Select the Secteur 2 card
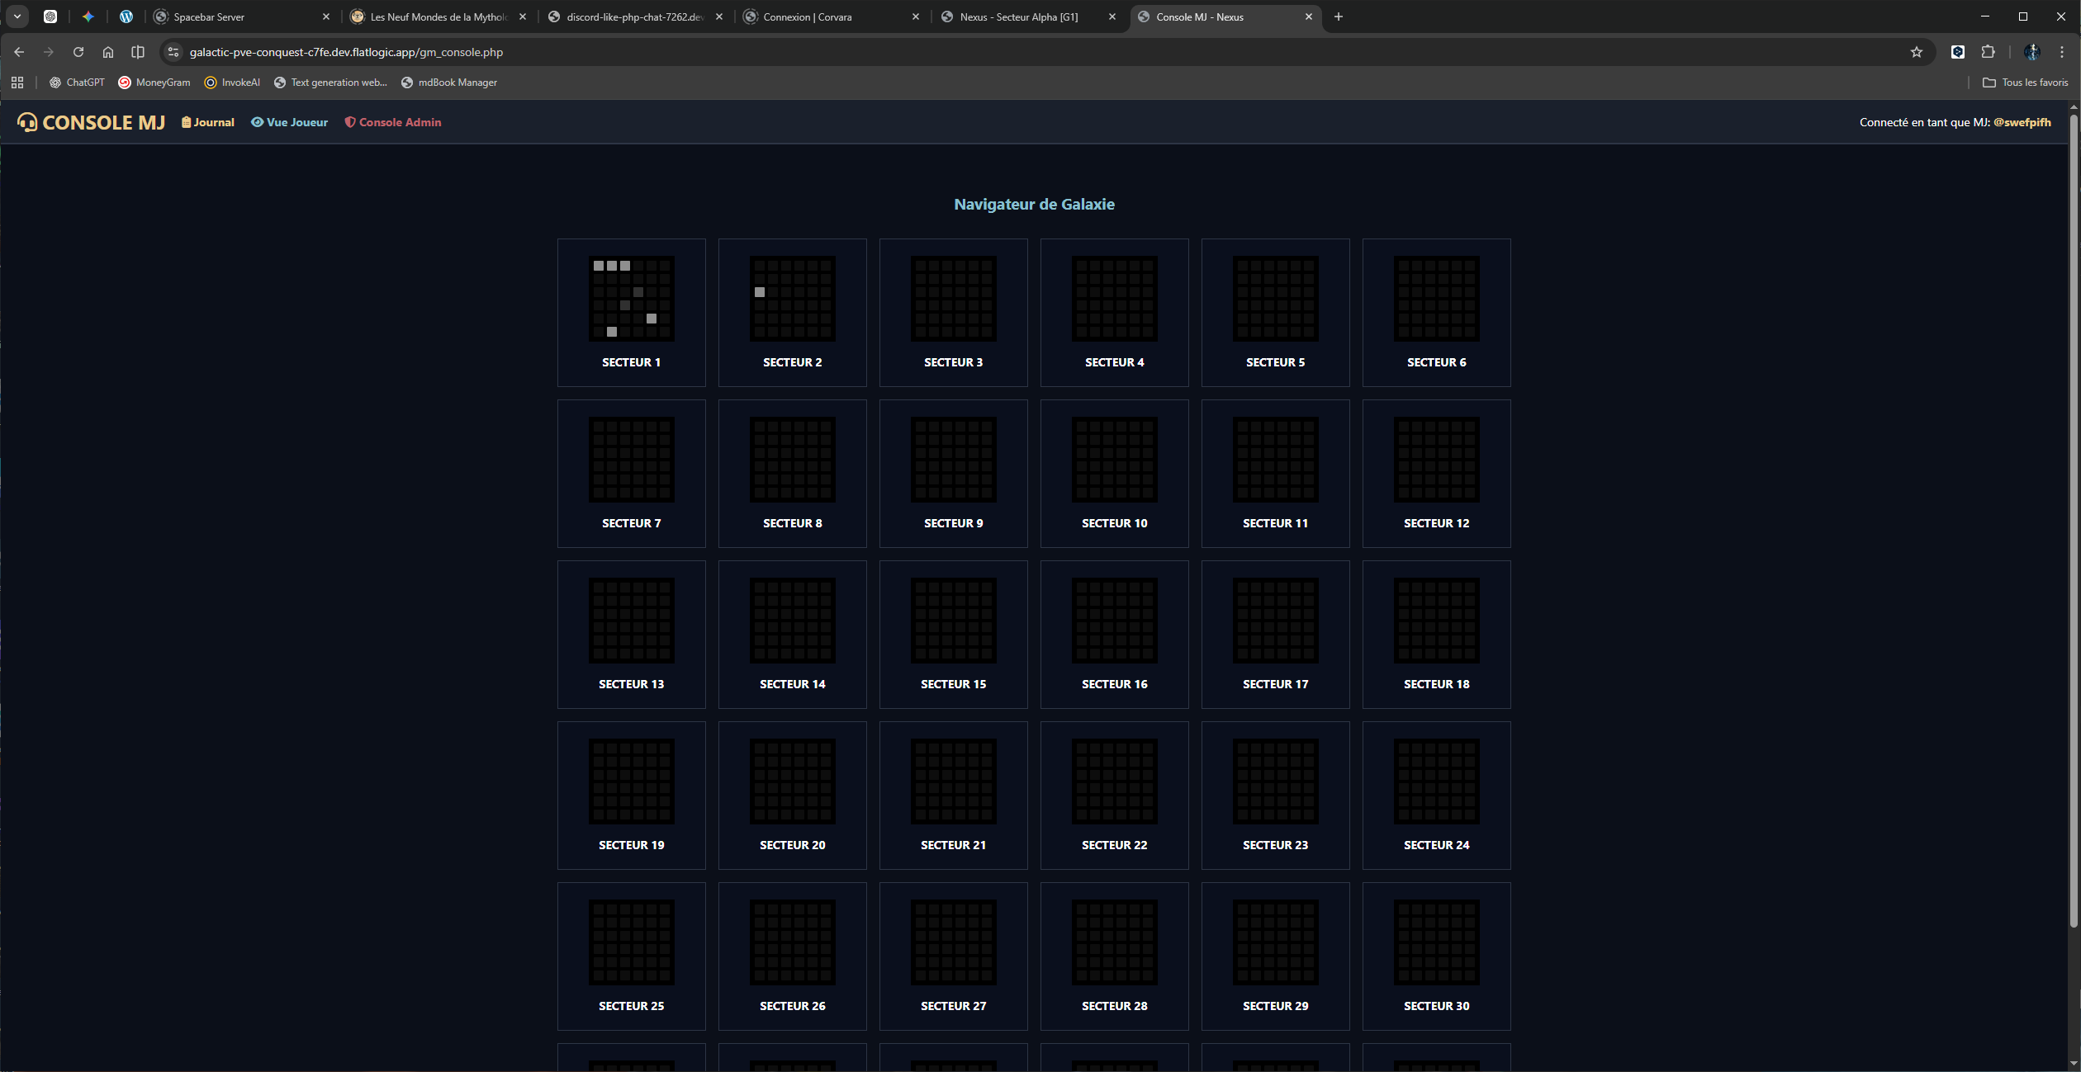 pos(792,313)
